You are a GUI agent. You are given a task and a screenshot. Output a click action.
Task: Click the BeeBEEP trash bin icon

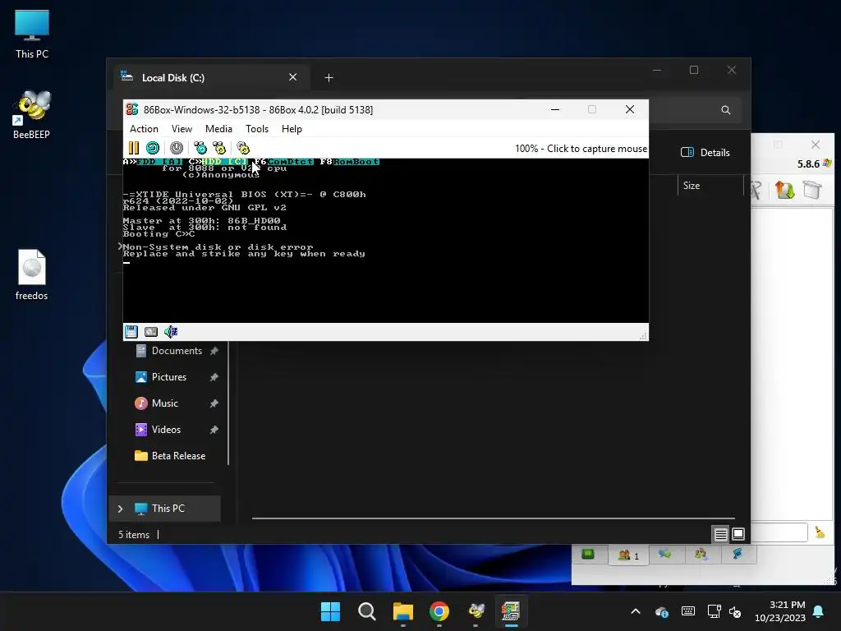pyautogui.click(x=812, y=190)
